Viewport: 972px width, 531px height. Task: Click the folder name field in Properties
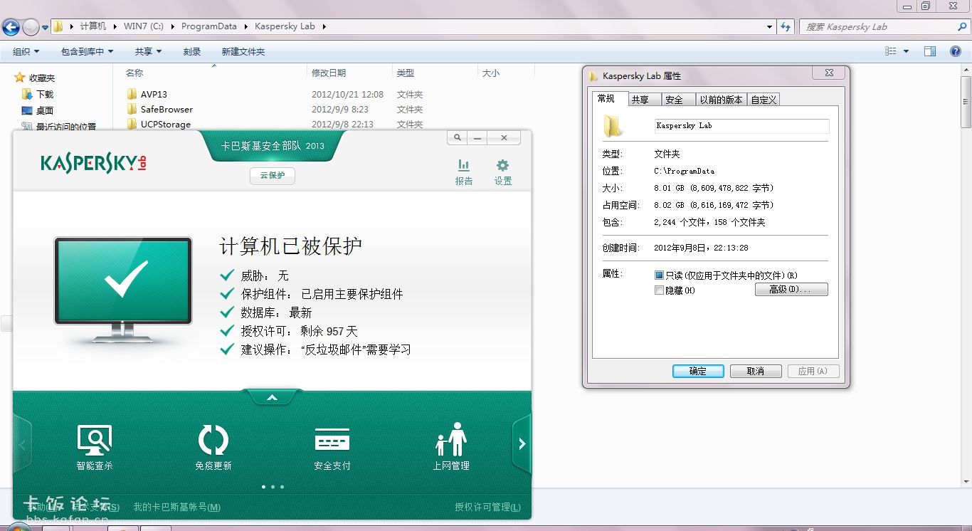[741, 125]
